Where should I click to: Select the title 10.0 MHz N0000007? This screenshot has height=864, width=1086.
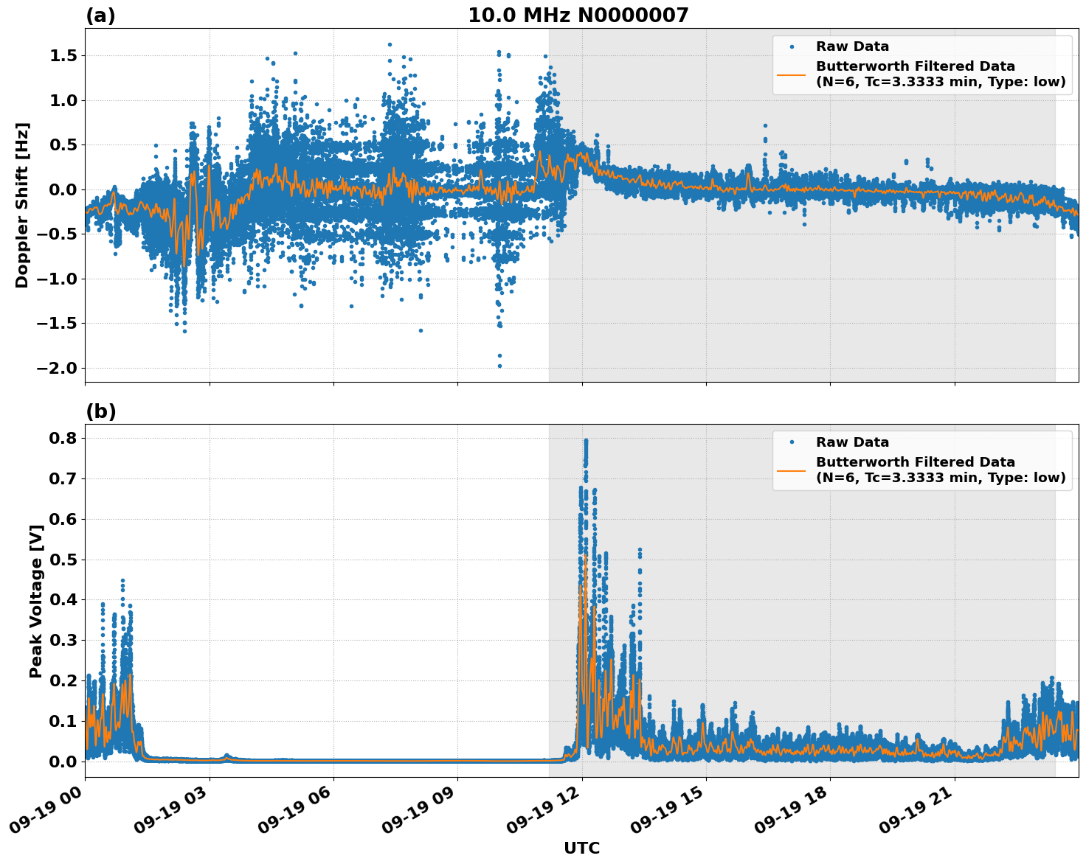(x=580, y=15)
